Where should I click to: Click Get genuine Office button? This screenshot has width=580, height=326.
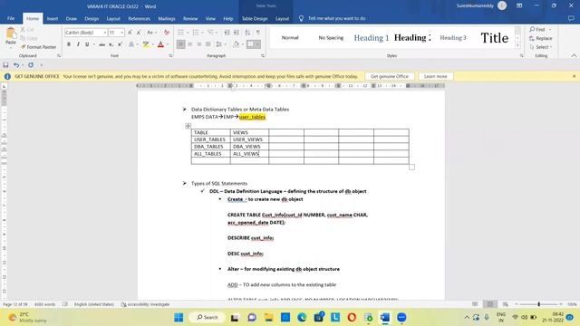tap(390, 76)
